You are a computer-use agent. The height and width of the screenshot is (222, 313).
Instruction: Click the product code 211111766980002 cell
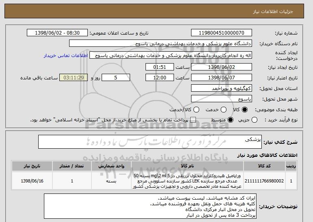264,181
